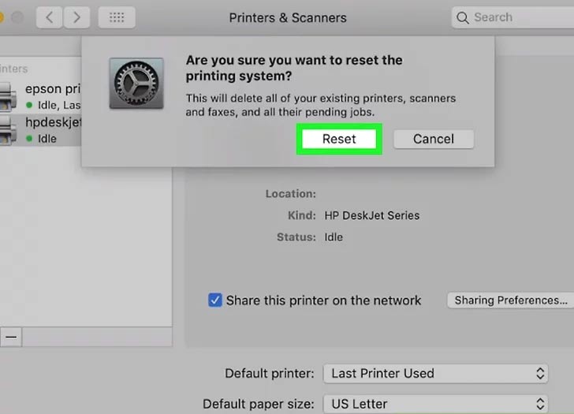Image resolution: width=574 pixels, height=414 pixels.
Task: Click the Printers & Scanners window title
Action: pos(287,17)
